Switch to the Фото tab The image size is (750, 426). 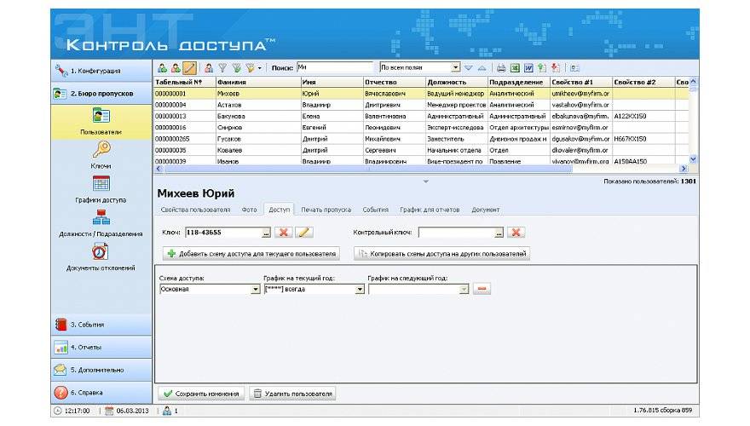pos(249,209)
